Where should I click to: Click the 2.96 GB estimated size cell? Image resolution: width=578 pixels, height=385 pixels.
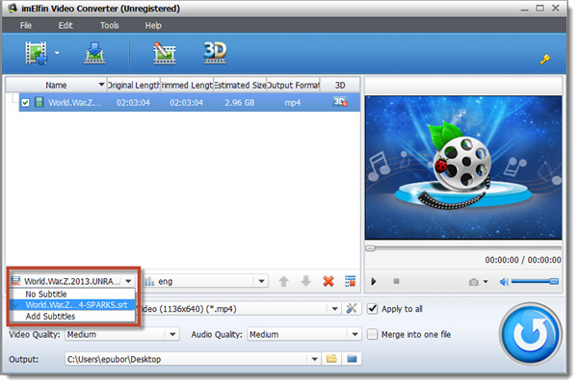coord(240,102)
